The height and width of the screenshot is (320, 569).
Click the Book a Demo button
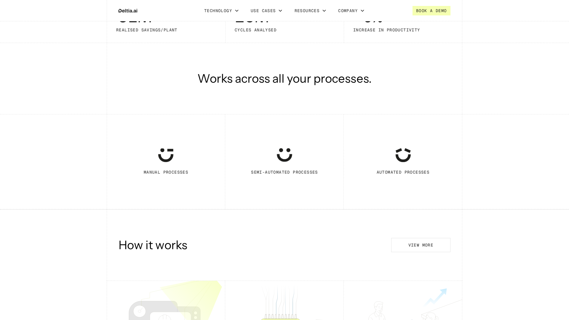point(431,11)
